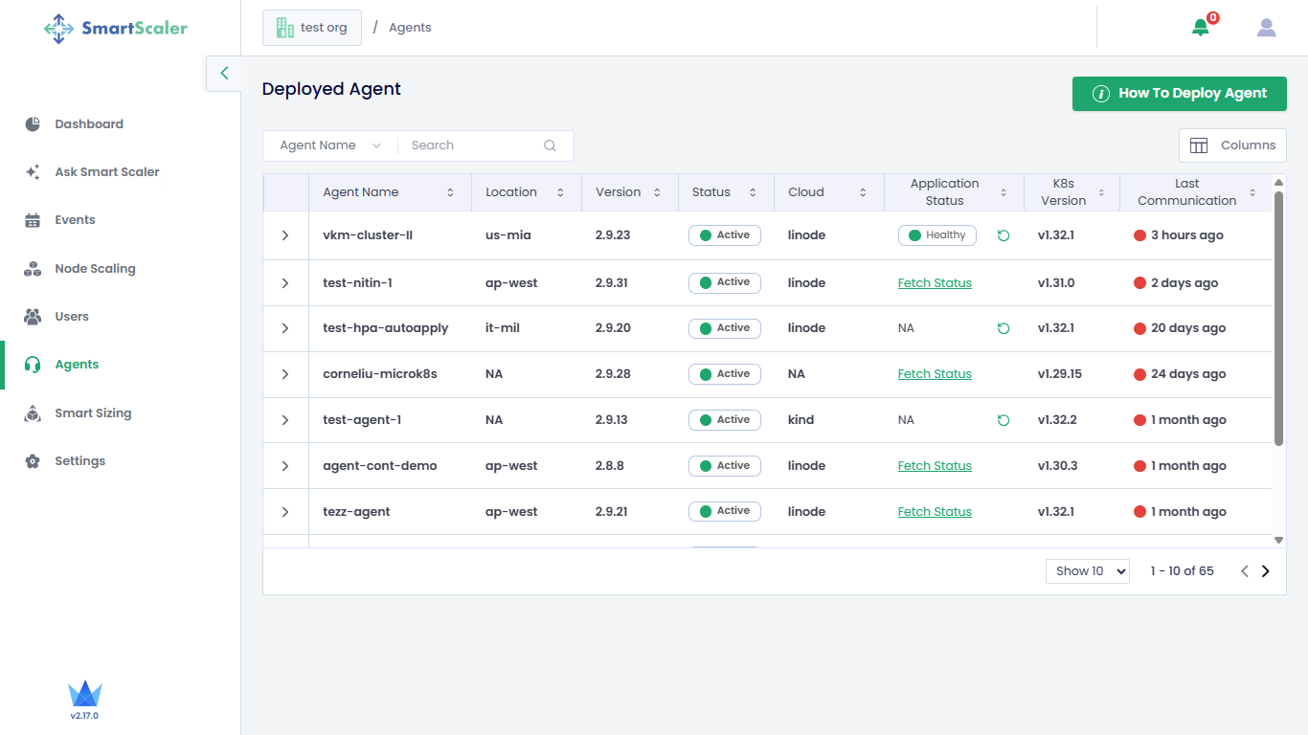Open Dashboard from the sidebar

pos(88,124)
